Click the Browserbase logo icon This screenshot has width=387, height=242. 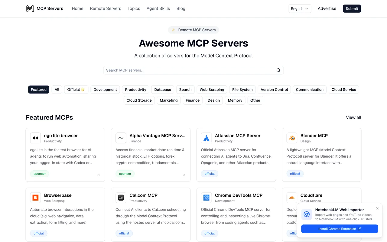pyautogui.click(x=35, y=198)
